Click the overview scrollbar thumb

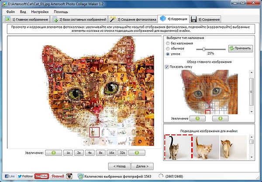click(x=252, y=92)
